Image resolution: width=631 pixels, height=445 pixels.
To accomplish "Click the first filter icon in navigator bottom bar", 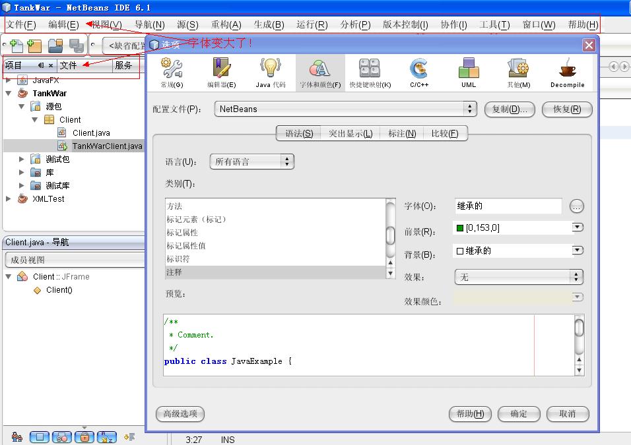I will click(x=17, y=436).
